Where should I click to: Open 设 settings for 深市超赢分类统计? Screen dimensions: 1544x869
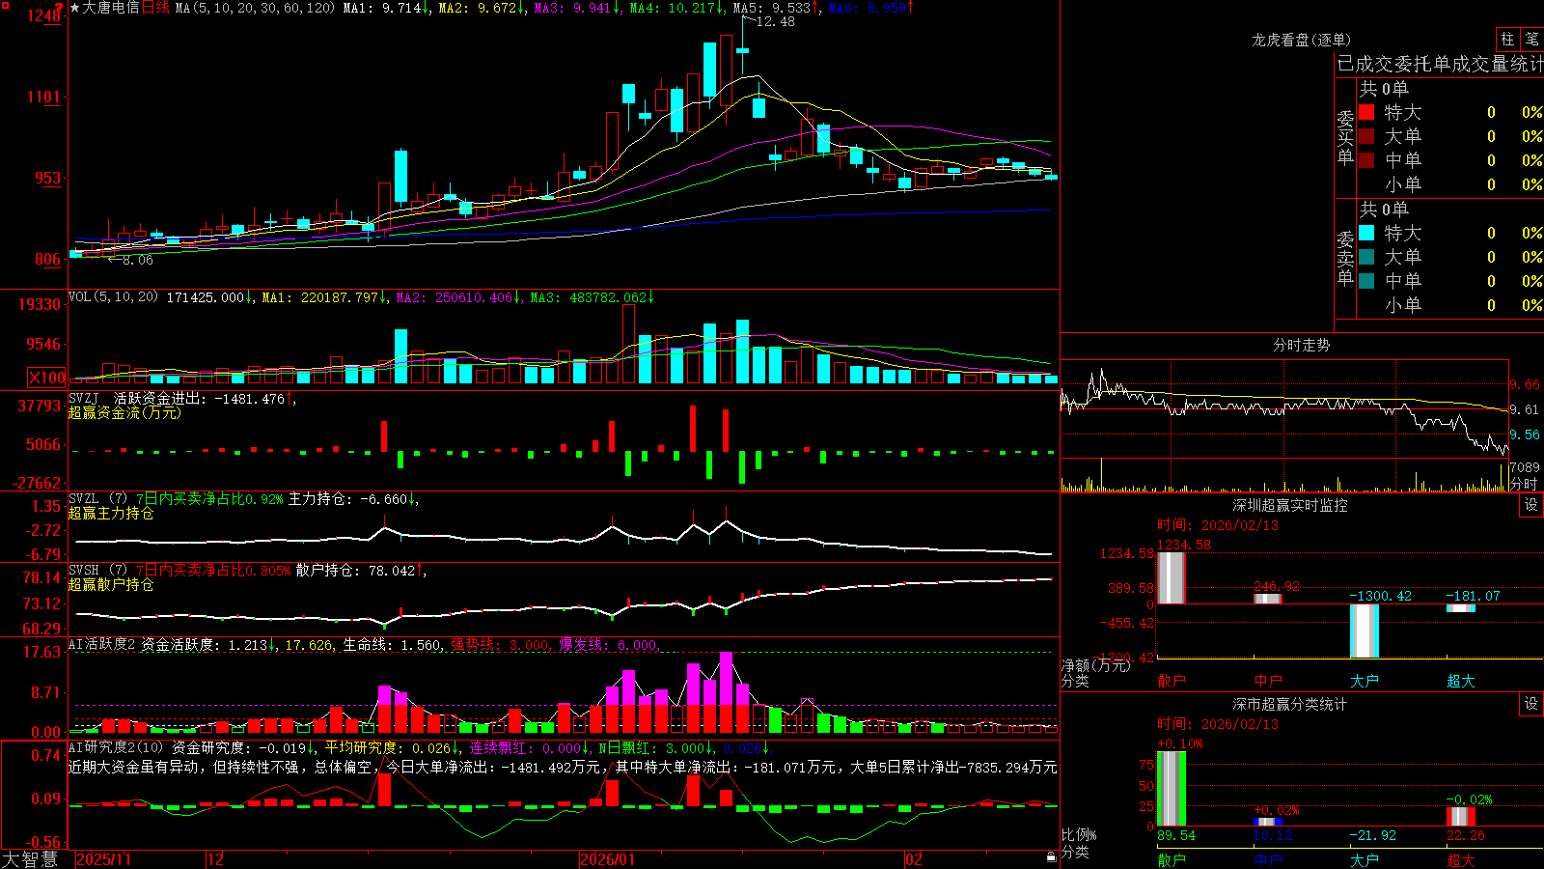(x=1531, y=704)
